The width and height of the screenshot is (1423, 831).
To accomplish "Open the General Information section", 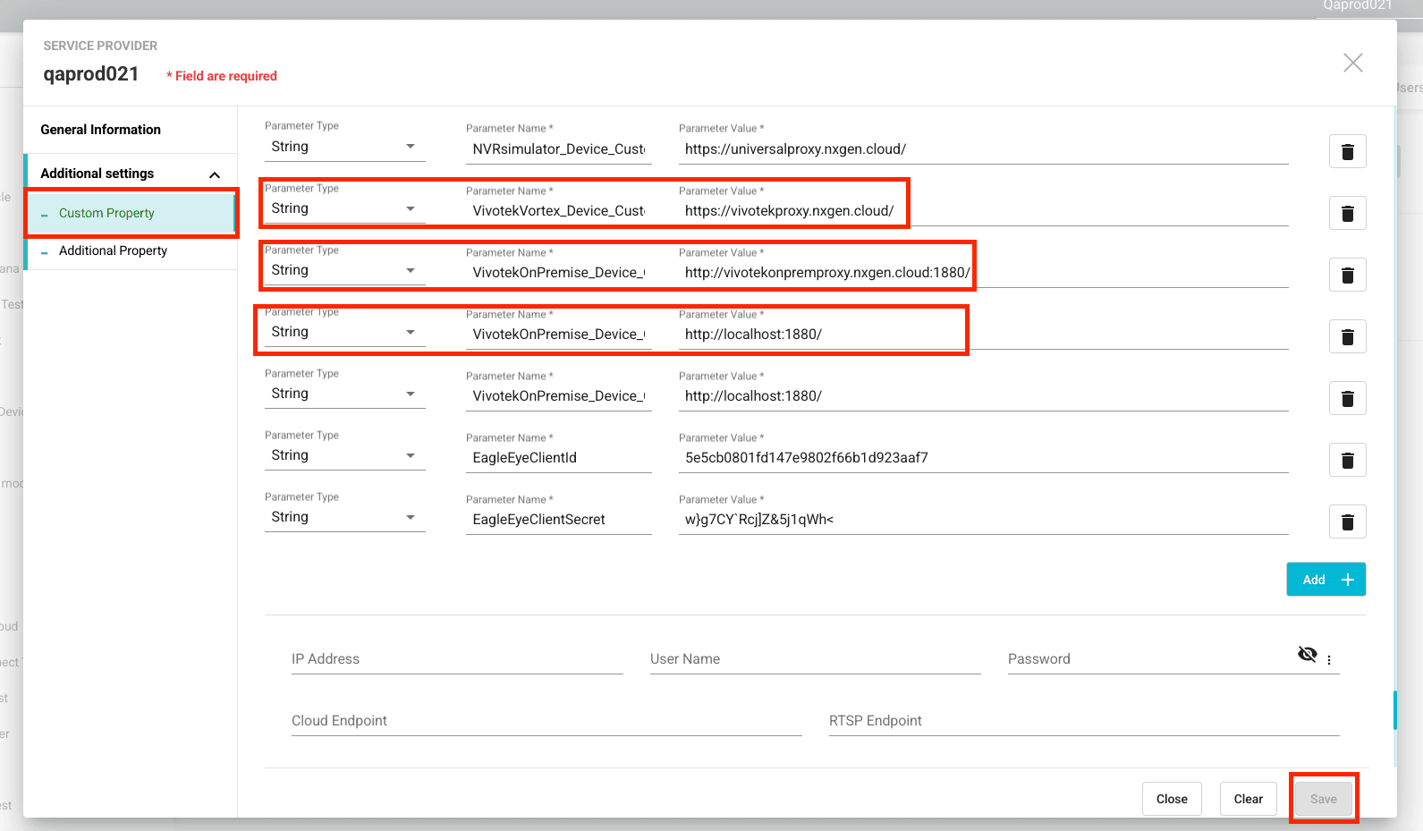I will coord(100,130).
